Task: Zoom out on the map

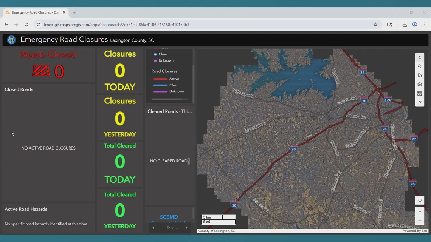Action: (420, 220)
